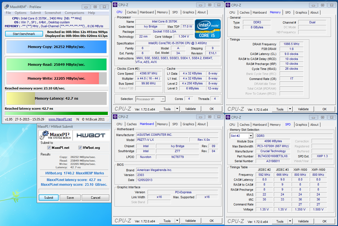Click the N button in MaxxMEM status bar
This screenshot has height=226, width=338.
pos(78,119)
